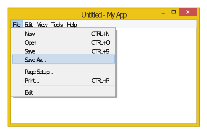The height and width of the screenshot is (134, 207).
Task: Click the File menu in menu bar
Action: point(16,25)
